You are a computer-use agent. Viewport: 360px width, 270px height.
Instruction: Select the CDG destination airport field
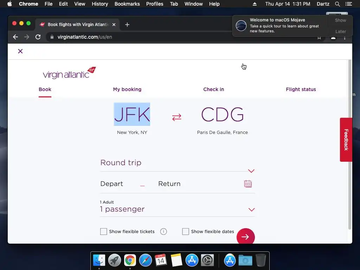point(222,114)
